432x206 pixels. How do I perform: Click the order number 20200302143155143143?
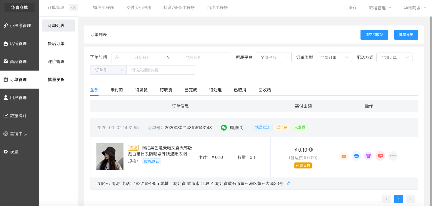pos(188,128)
